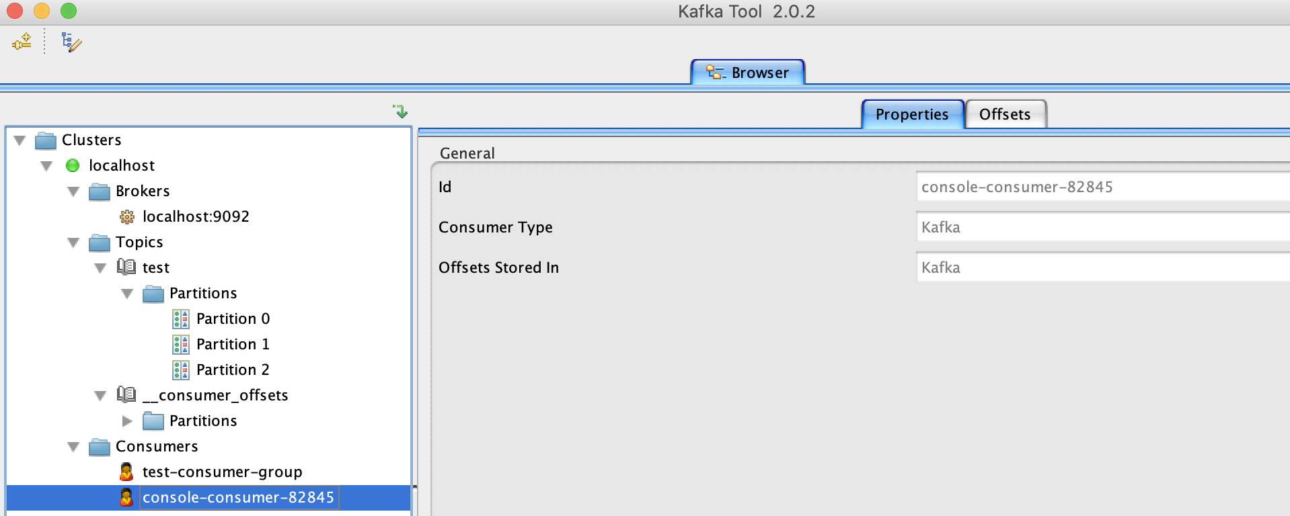Select the localhost:9092 broker entry

196,216
